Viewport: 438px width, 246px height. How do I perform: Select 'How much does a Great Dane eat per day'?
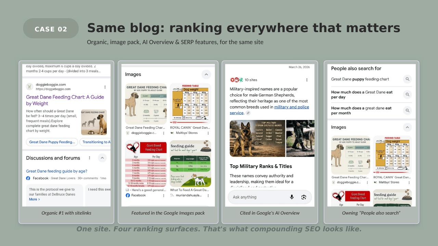[x=362, y=95]
